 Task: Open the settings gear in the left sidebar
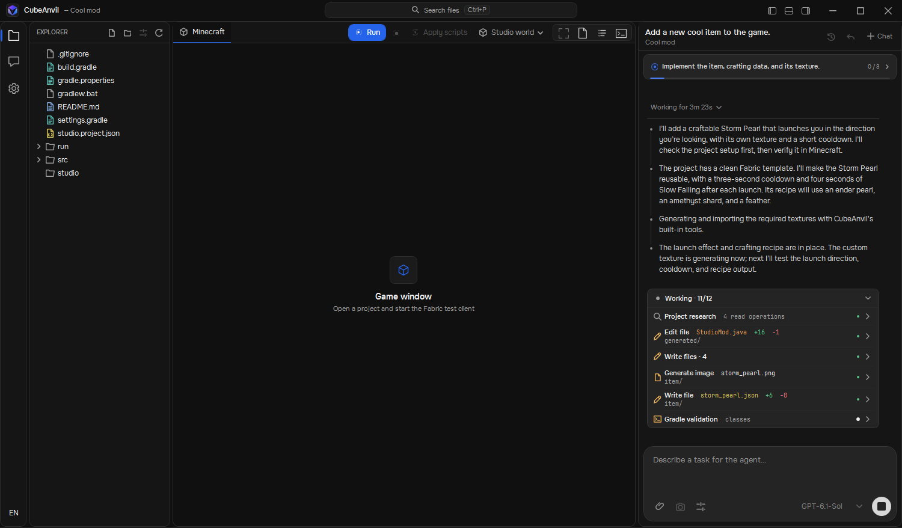(x=14, y=88)
